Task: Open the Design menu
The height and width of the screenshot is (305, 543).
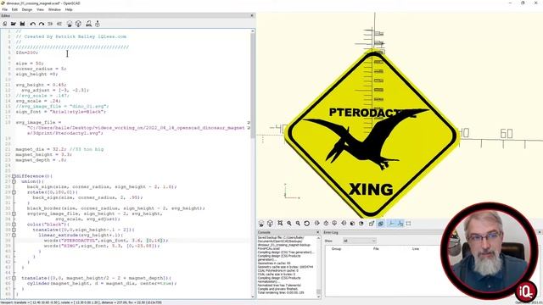Action: click(x=27, y=9)
